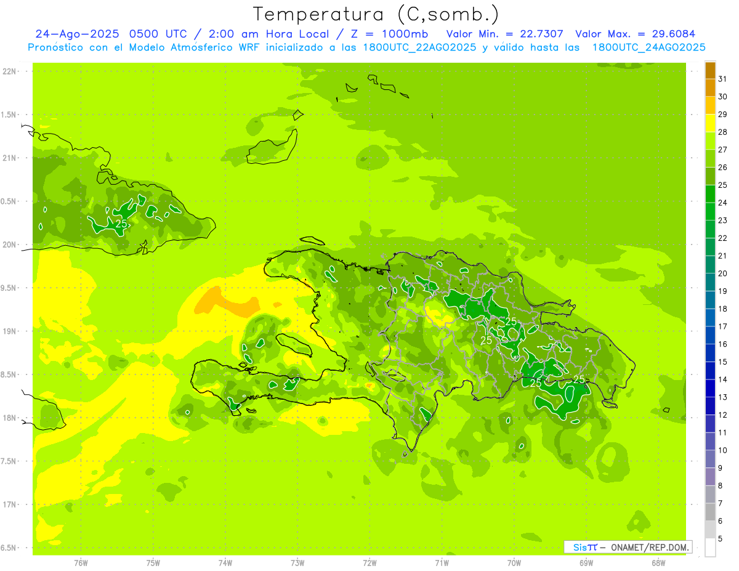
Task: Click the '73W' longitude axis label
Action: 297,563
